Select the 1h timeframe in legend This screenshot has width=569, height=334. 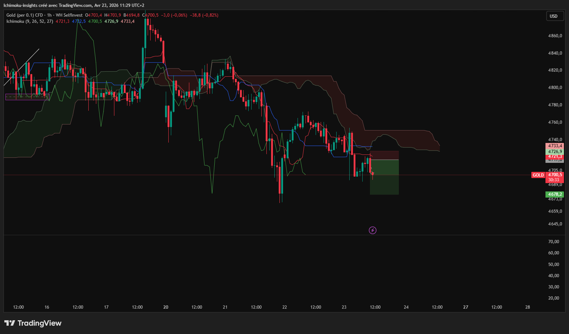tap(49, 15)
